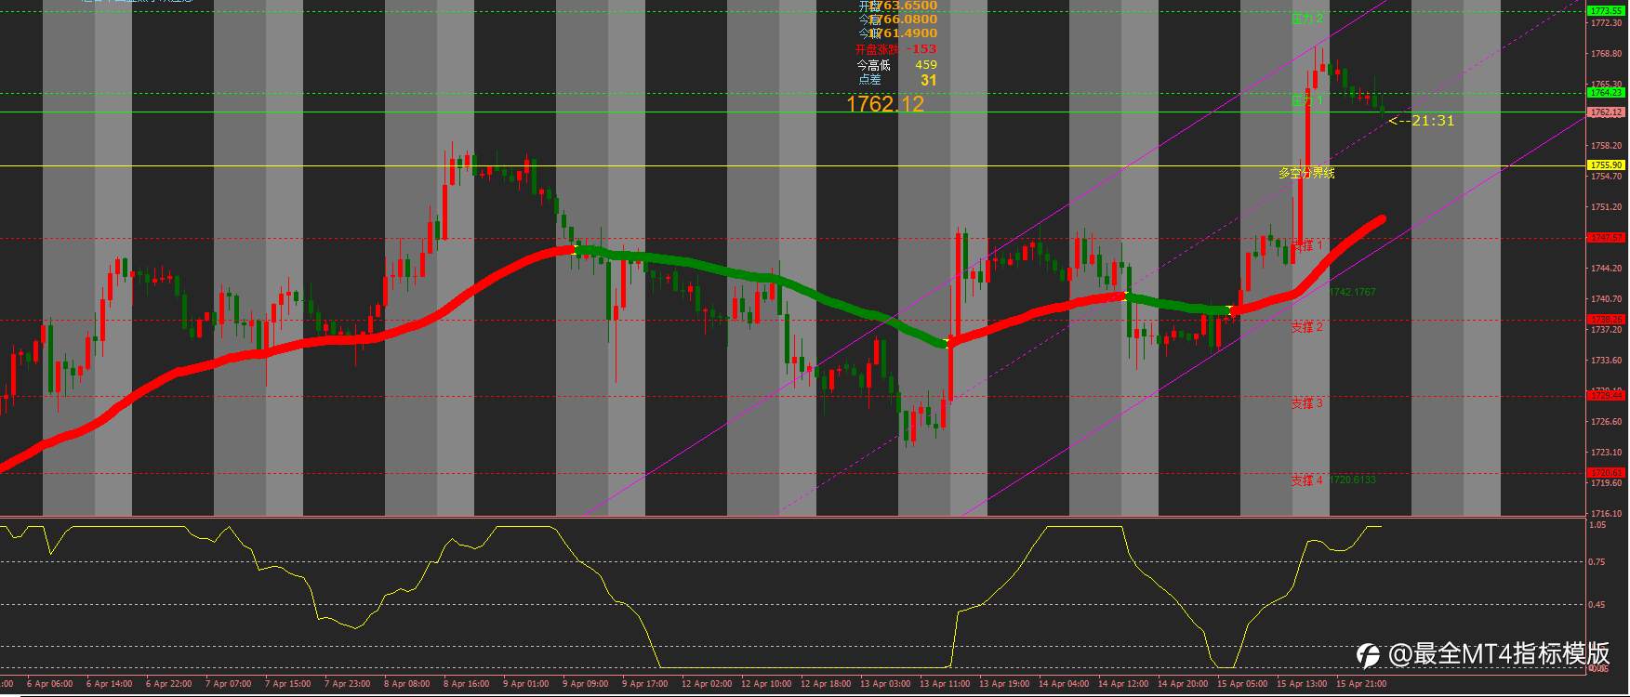Image resolution: width=1630 pixels, height=697 pixels.
Task: Click the 开盘涨跌 label
Action: click(877, 49)
